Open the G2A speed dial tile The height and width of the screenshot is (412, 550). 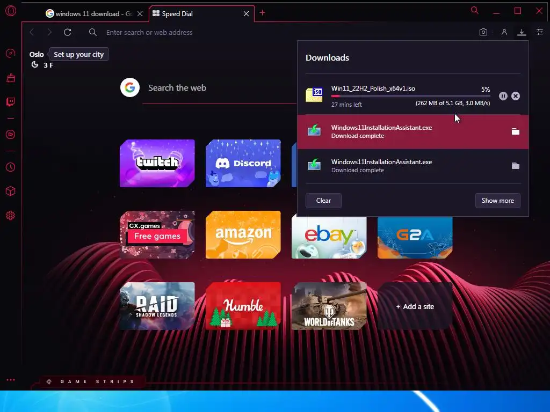click(x=415, y=238)
